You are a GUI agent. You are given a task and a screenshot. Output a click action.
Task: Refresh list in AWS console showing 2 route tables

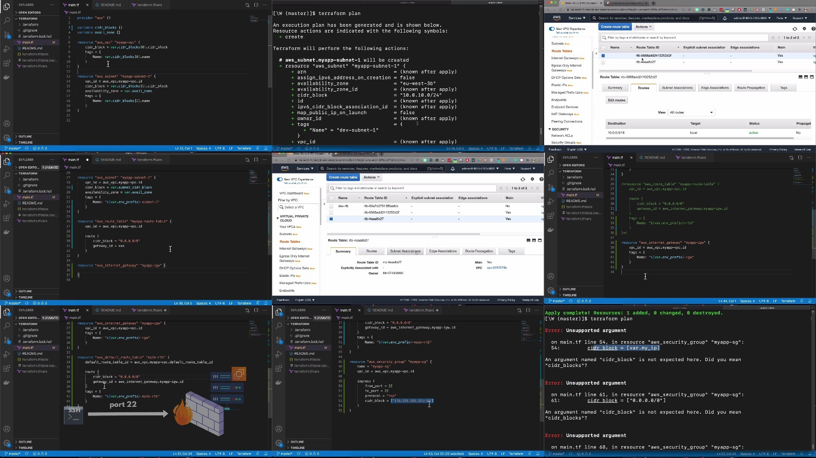click(795, 29)
